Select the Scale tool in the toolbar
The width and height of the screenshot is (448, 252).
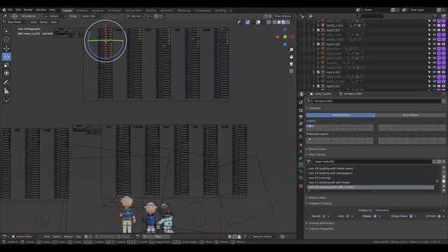coord(6,65)
